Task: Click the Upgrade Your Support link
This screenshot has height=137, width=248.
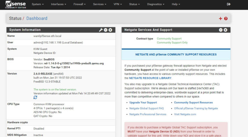Action: click(x=143, y=102)
